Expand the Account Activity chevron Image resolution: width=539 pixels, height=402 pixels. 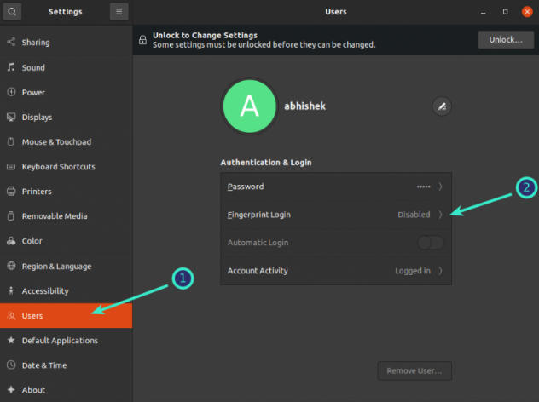[440, 271]
